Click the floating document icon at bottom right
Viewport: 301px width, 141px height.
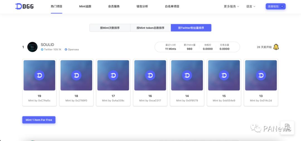tap(287, 128)
